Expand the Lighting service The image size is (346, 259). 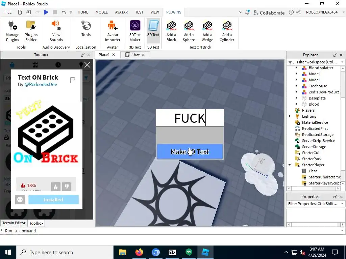pos(290,116)
